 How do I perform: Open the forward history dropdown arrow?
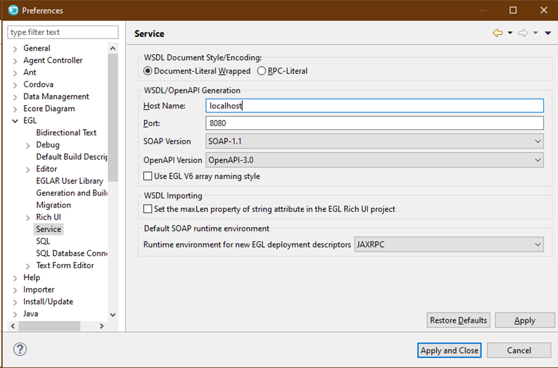[535, 33]
